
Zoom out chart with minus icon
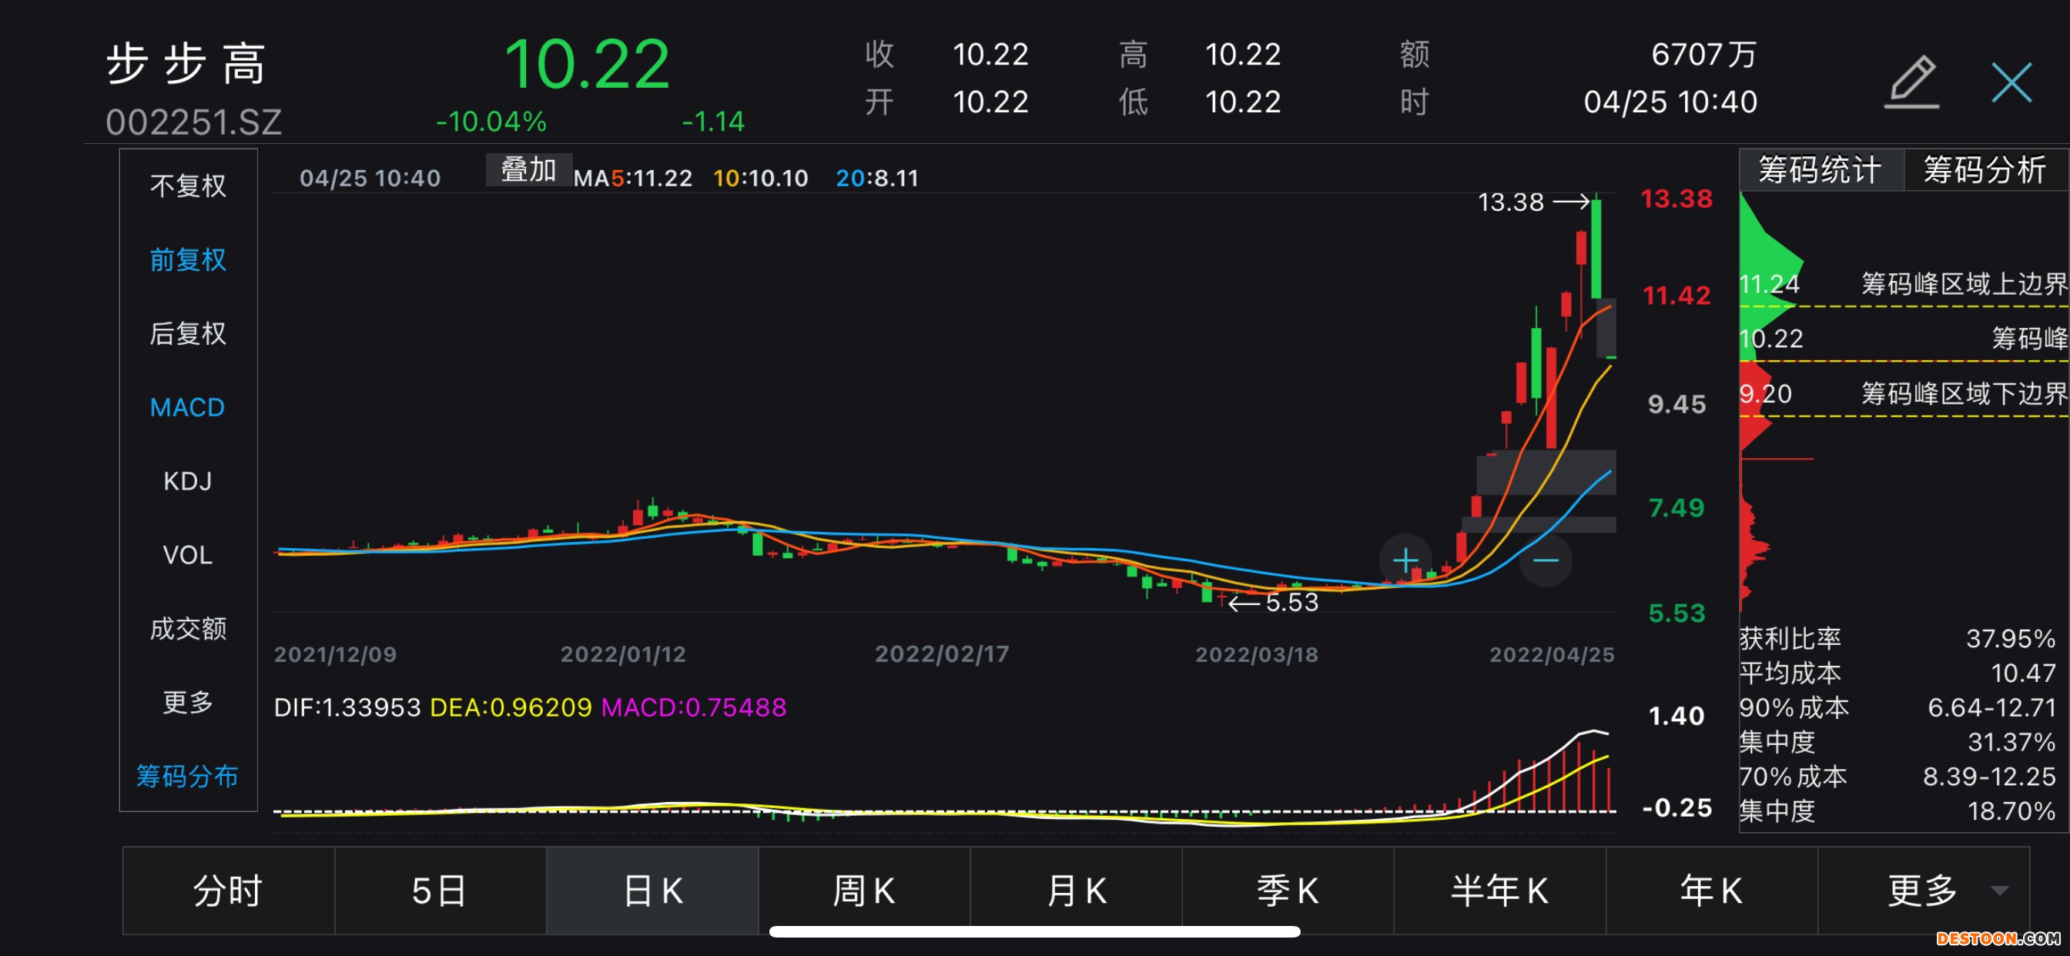point(1546,560)
